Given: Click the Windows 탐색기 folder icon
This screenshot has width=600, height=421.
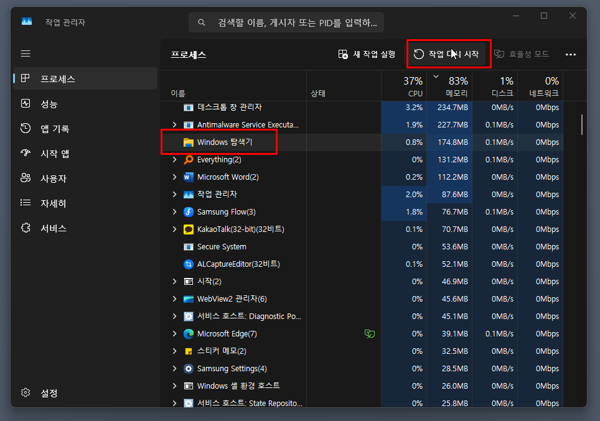Looking at the screenshot, I should (x=188, y=142).
